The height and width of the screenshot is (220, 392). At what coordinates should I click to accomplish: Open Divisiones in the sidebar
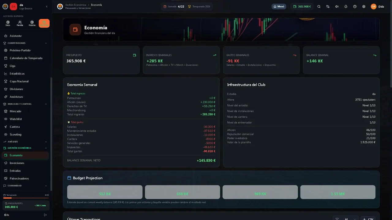[x=25, y=89]
